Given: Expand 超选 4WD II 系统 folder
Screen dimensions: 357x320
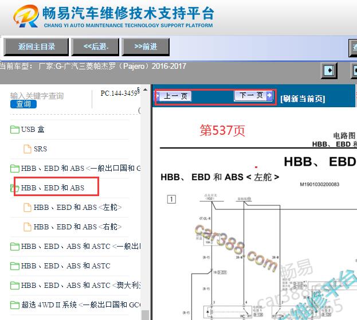Looking at the screenshot, I should click(81, 305).
